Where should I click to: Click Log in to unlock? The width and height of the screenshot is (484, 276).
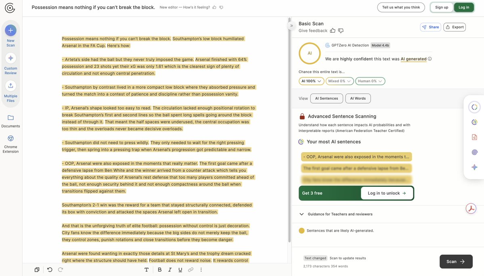(387, 193)
